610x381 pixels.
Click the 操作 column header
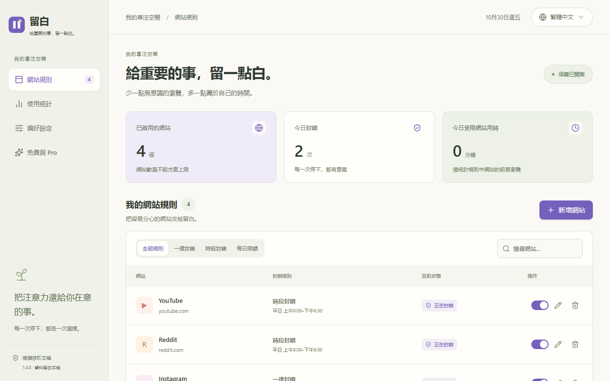(532, 276)
